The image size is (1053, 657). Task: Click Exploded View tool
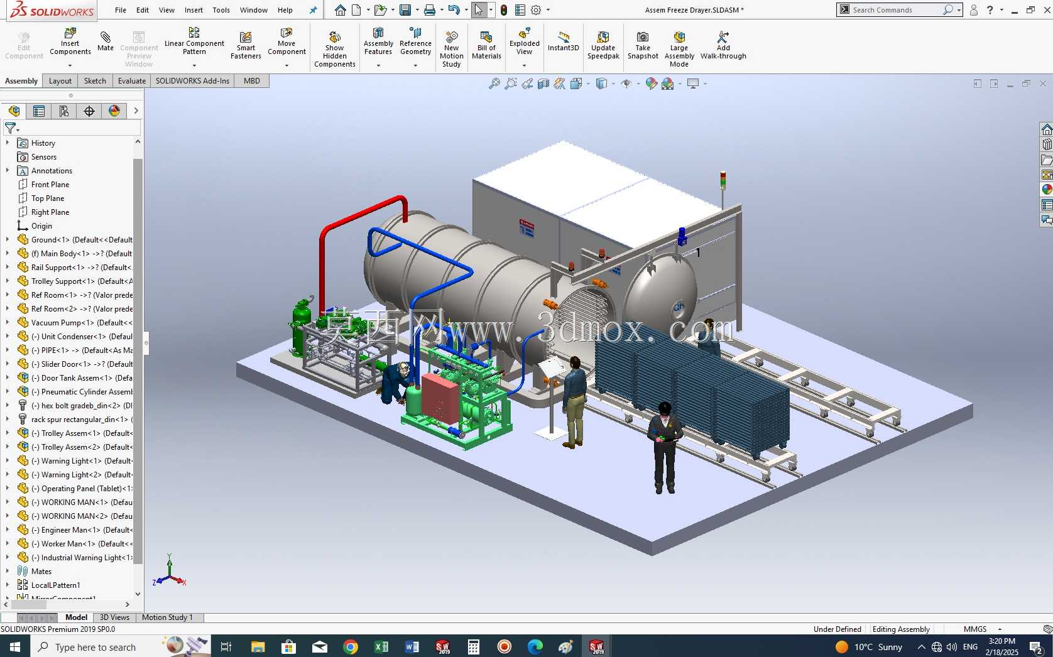tap(525, 41)
